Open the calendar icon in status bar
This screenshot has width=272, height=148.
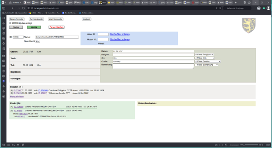pos(23,145)
